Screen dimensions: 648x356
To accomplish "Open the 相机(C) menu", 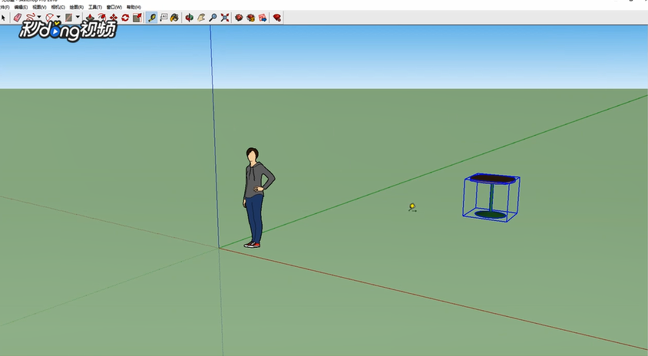I will (x=58, y=7).
